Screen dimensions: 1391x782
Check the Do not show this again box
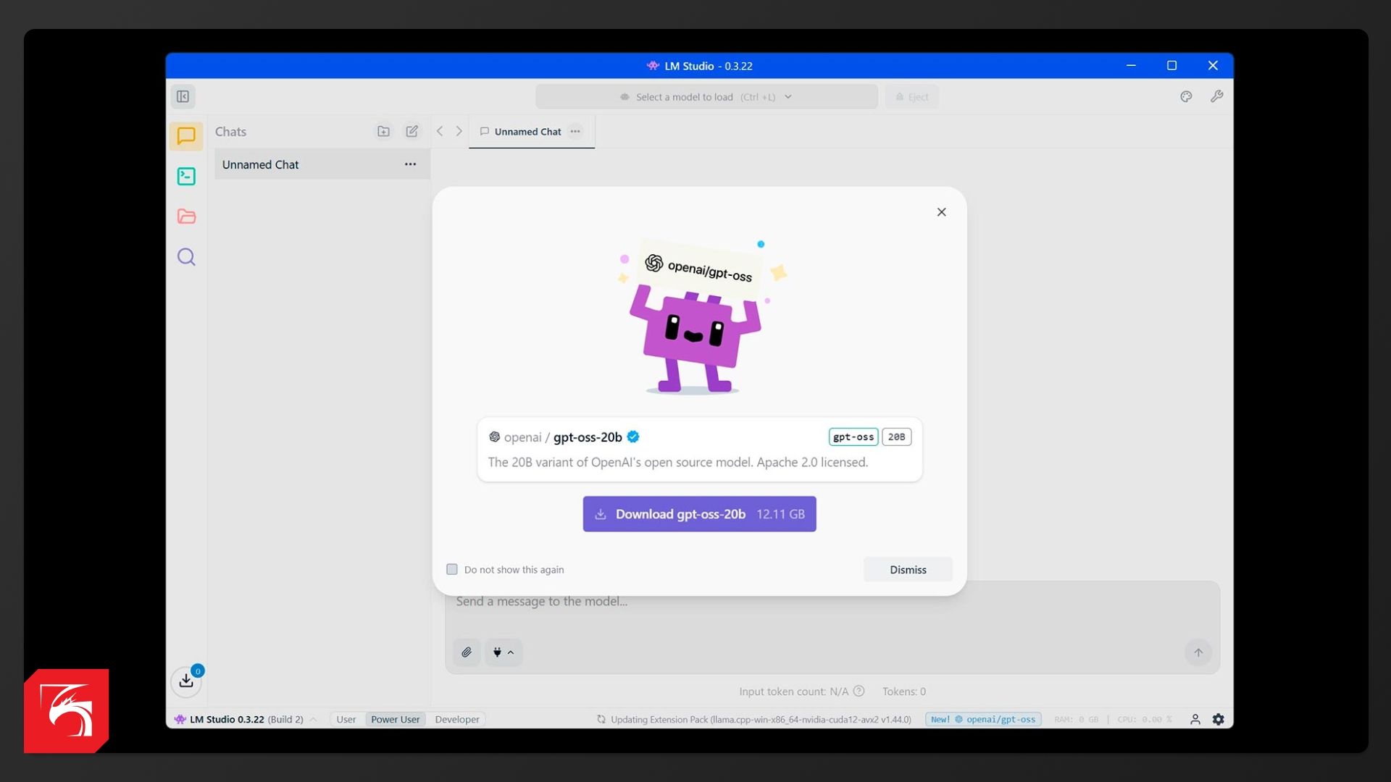point(452,569)
